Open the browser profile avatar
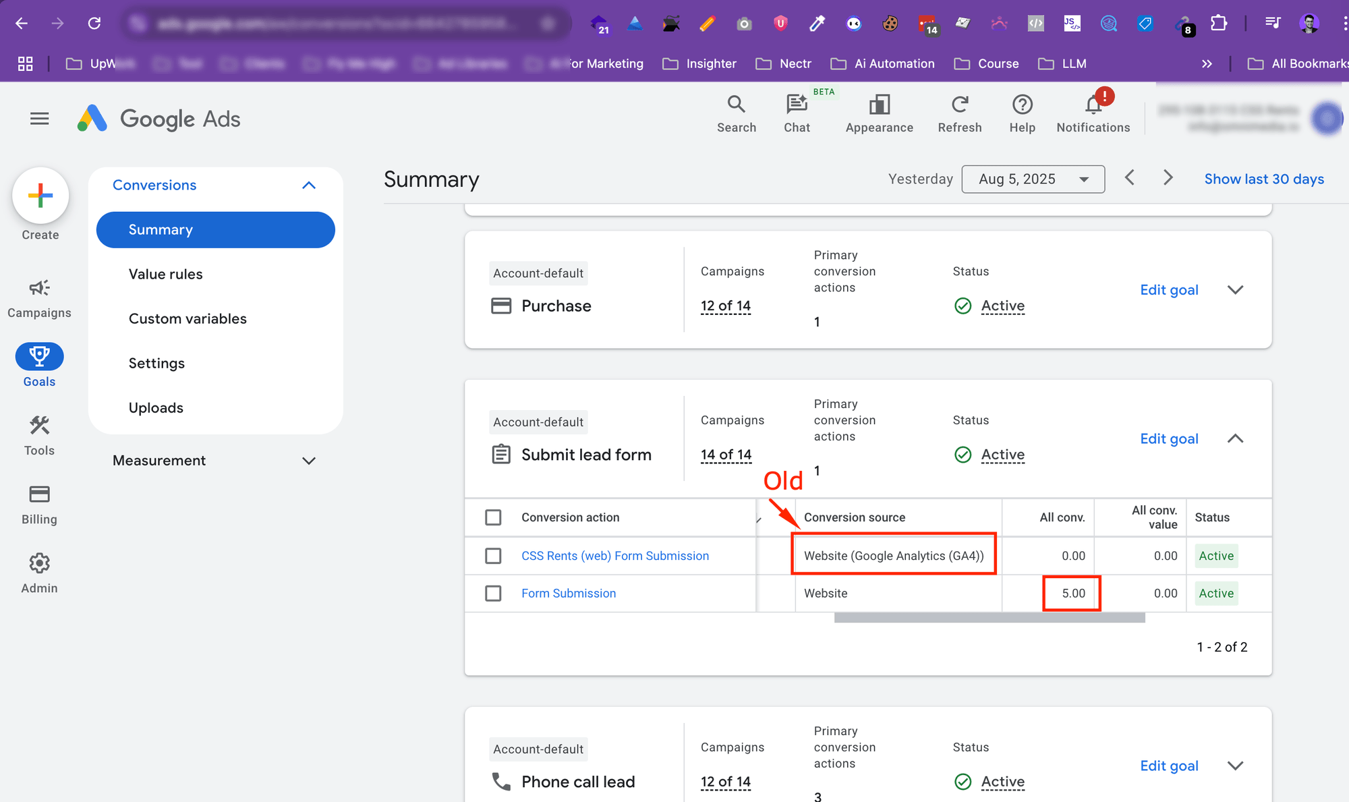The height and width of the screenshot is (802, 1349). (x=1309, y=24)
